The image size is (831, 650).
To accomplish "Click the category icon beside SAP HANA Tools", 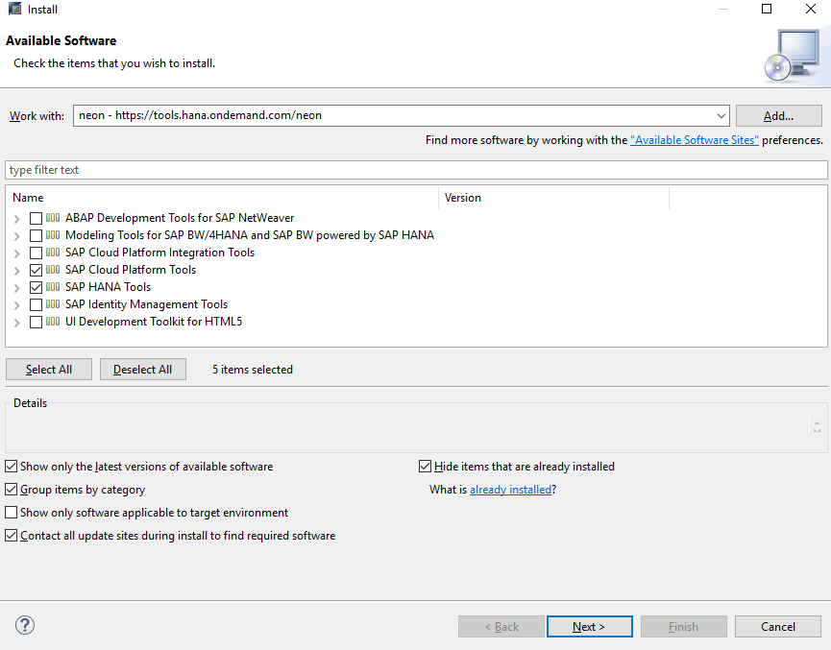I will [53, 287].
